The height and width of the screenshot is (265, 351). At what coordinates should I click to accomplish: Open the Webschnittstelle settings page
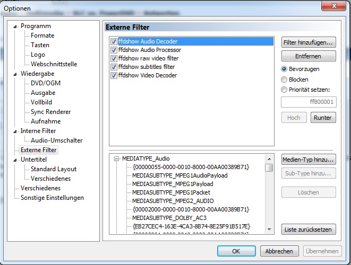(54, 64)
